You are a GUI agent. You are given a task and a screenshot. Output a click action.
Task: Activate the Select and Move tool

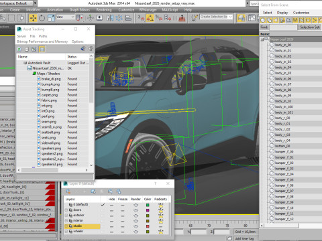pyautogui.click(x=33, y=18)
